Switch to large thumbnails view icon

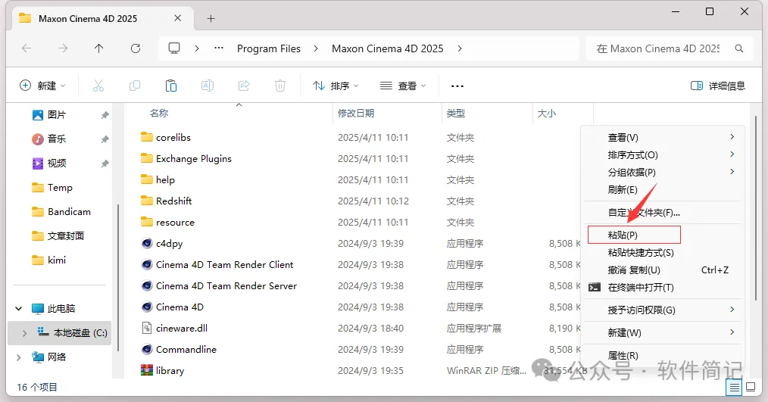click(751, 388)
